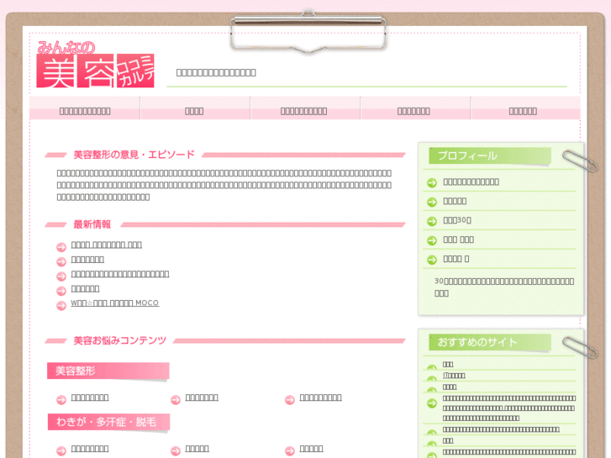Click the green arrow beside the last プロフィール row
The image size is (611, 458).
[x=432, y=260]
